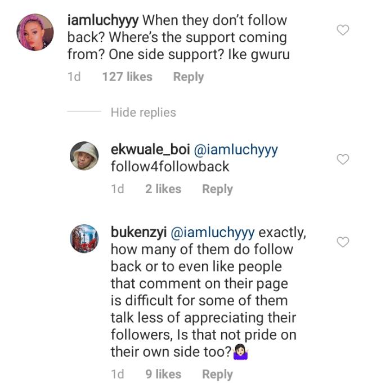Reply to ekwuale_boi's comment
The image size is (372, 387).
click(217, 189)
